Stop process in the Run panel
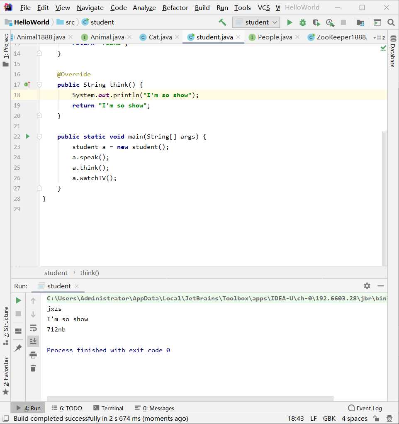399x424 pixels. pyautogui.click(x=18, y=314)
